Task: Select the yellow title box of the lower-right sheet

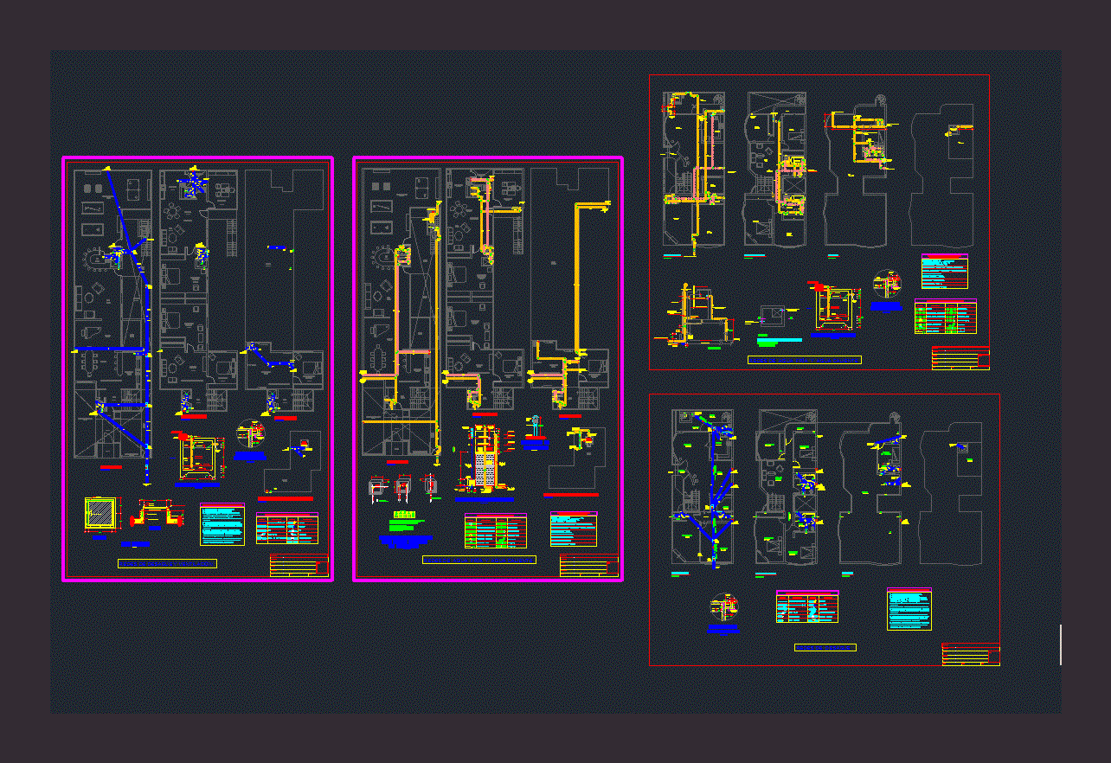Action: click(x=825, y=647)
